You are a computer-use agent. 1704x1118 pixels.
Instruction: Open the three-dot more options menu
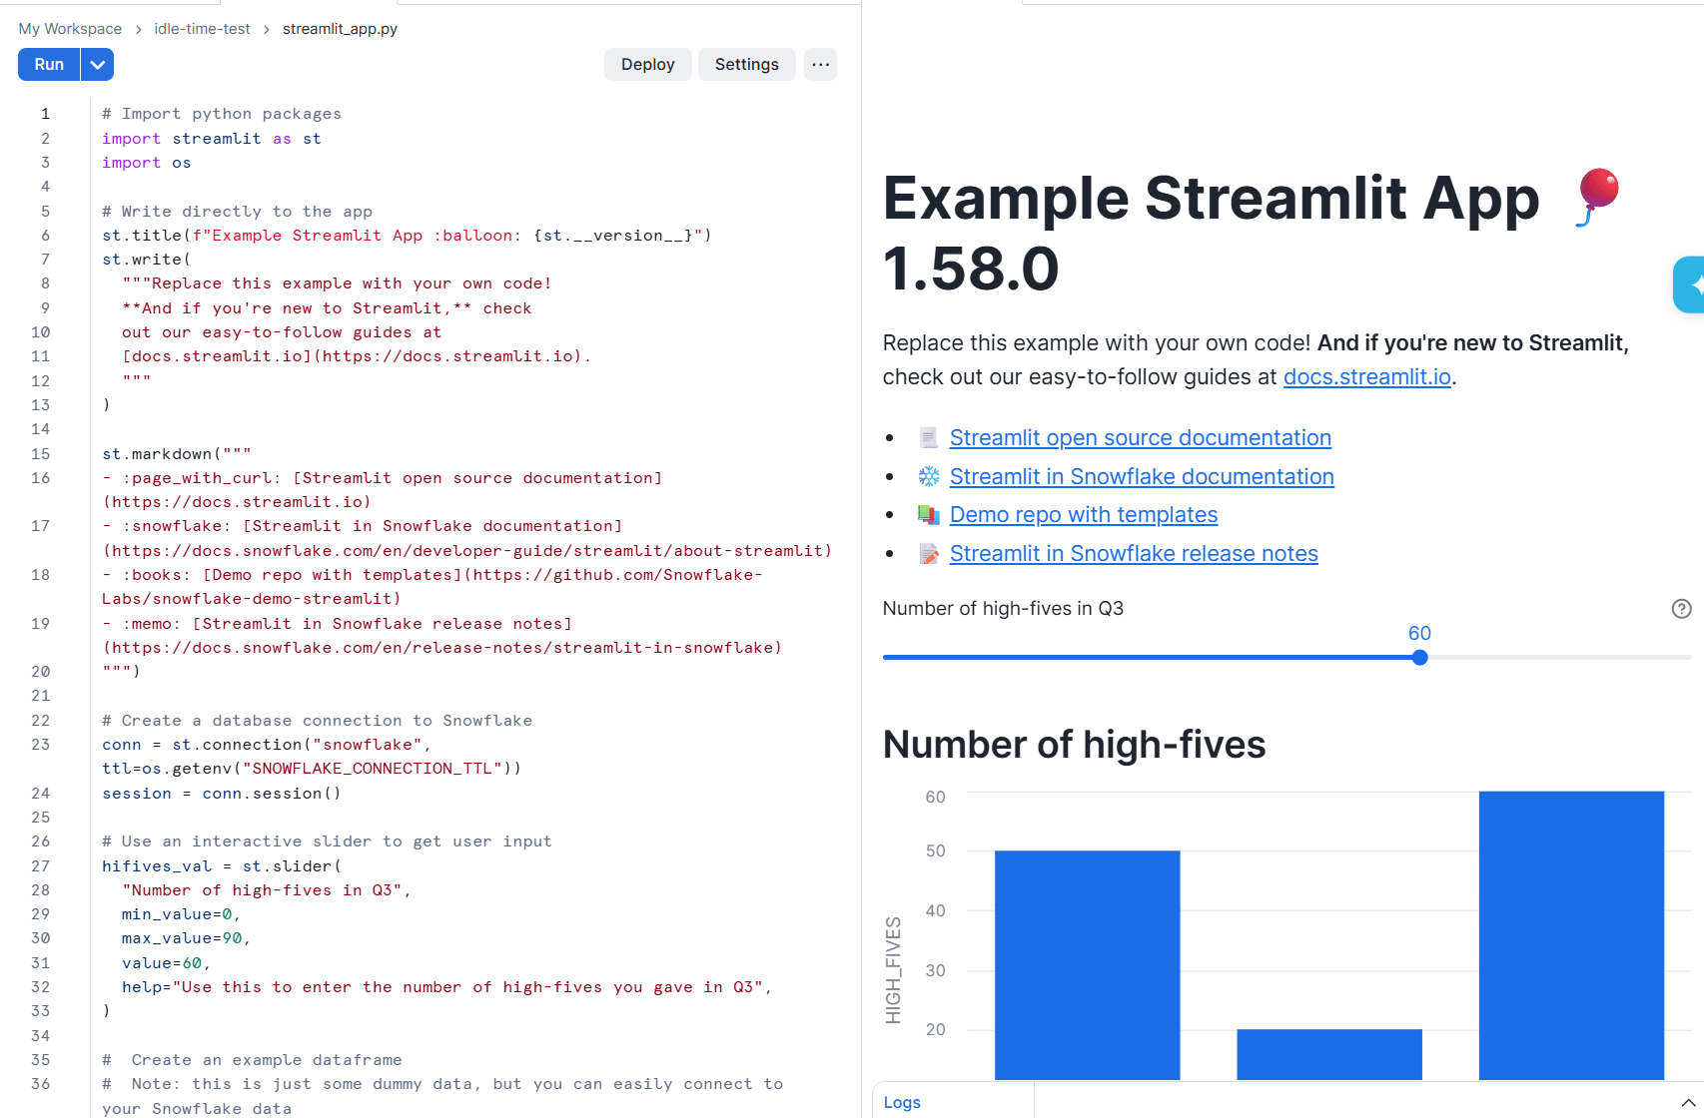pyautogui.click(x=820, y=65)
